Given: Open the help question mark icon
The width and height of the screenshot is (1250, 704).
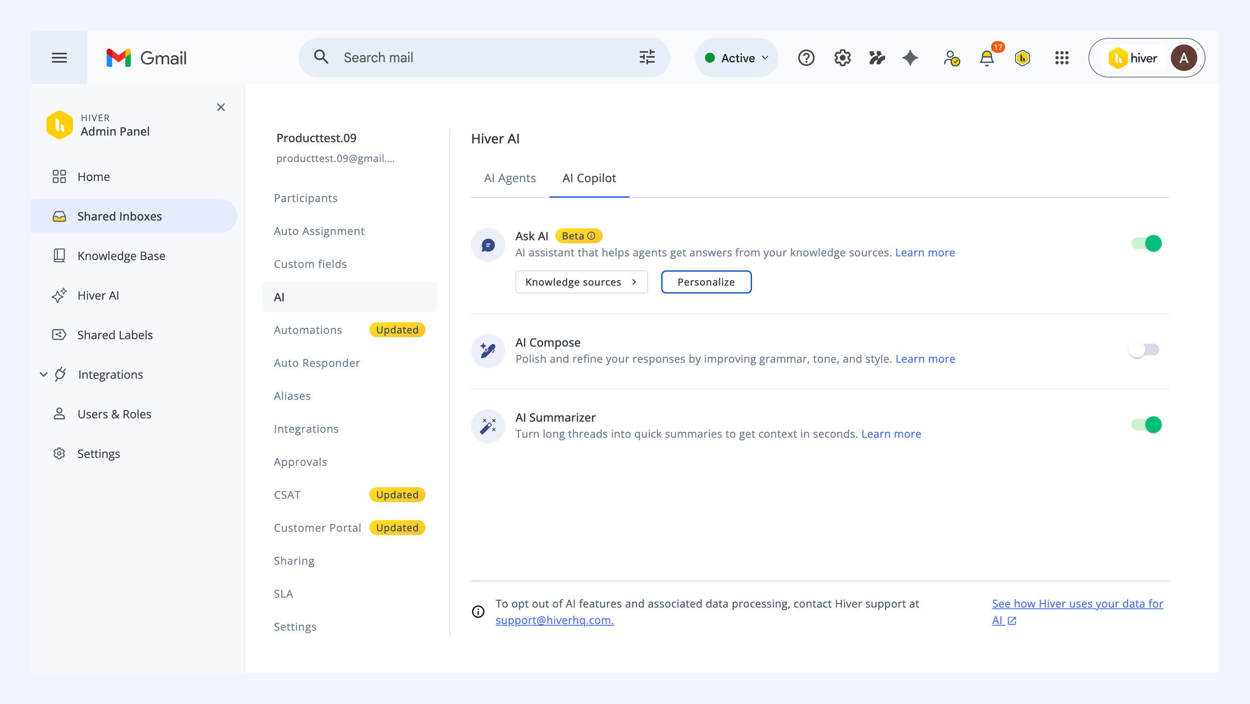Looking at the screenshot, I should click(806, 58).
